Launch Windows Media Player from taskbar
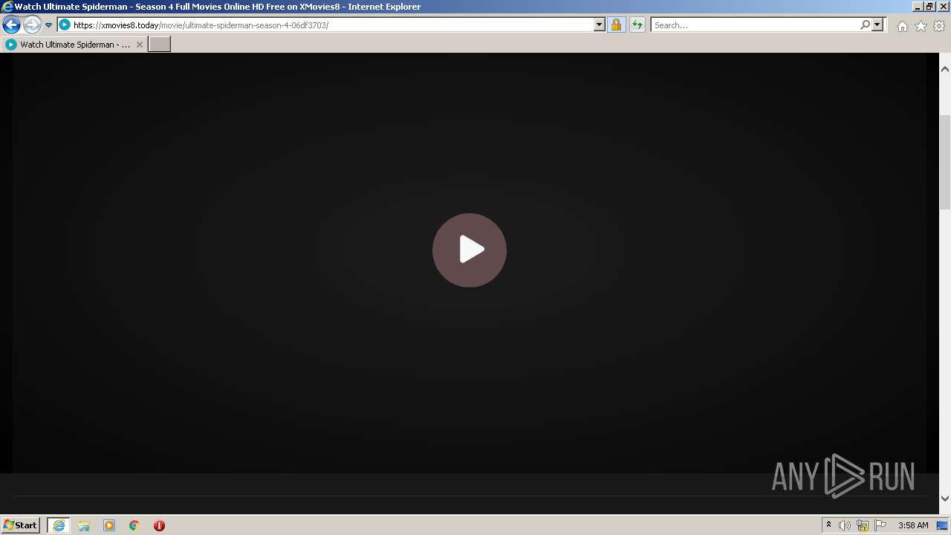 coord(109,525)
